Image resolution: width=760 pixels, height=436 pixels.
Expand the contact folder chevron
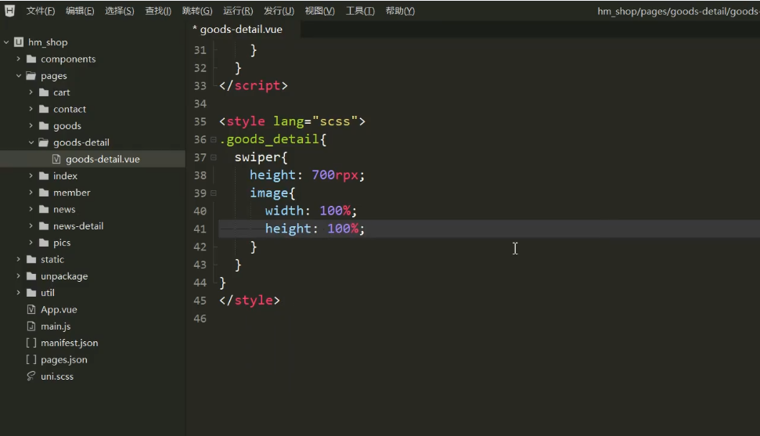pos(31,109)
